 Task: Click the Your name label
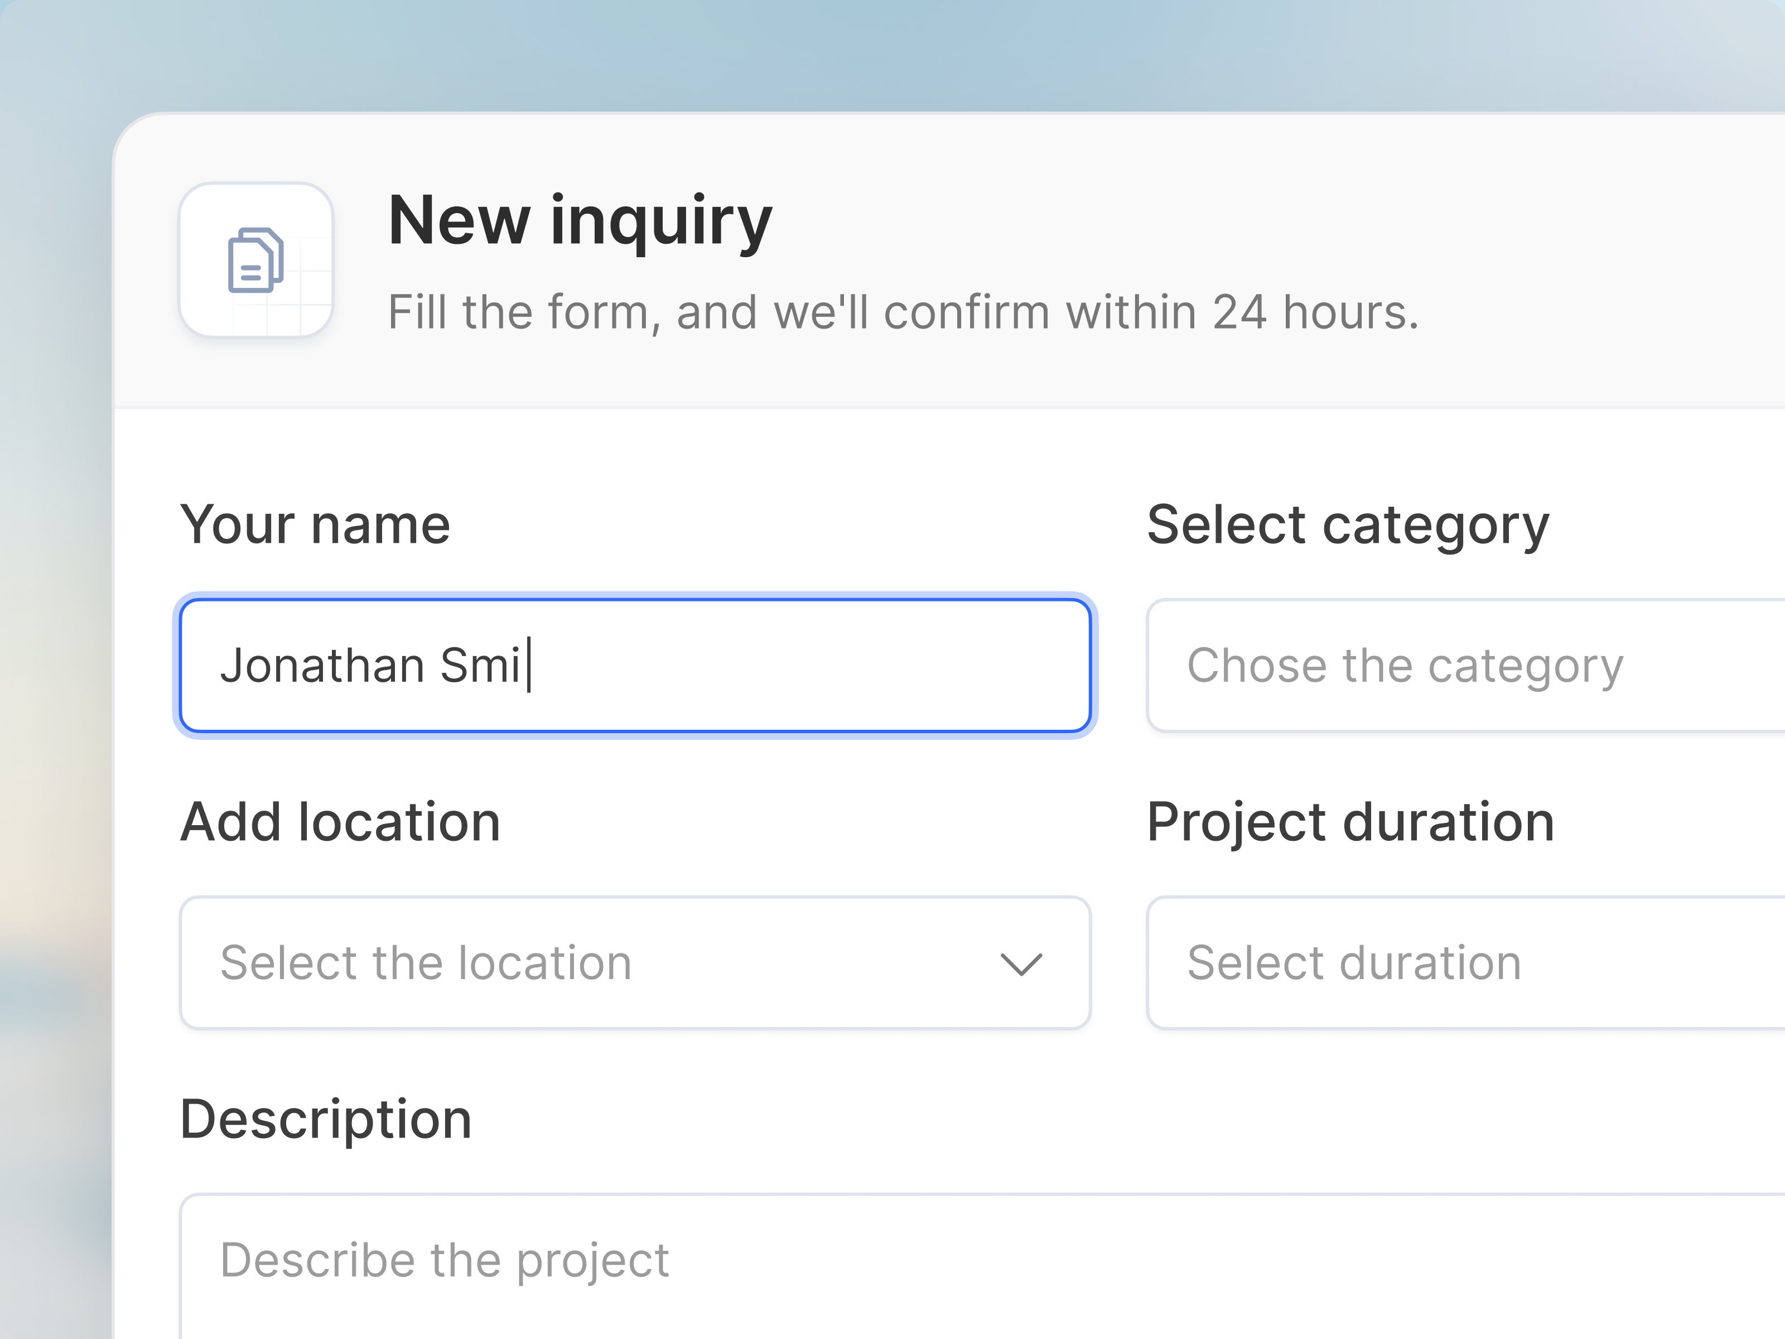click(x=316, y=524)
